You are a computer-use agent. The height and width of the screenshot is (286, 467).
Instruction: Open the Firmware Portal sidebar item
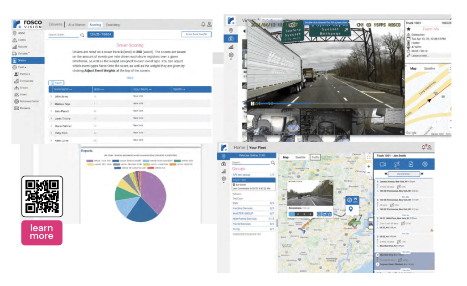coord(28,101)
